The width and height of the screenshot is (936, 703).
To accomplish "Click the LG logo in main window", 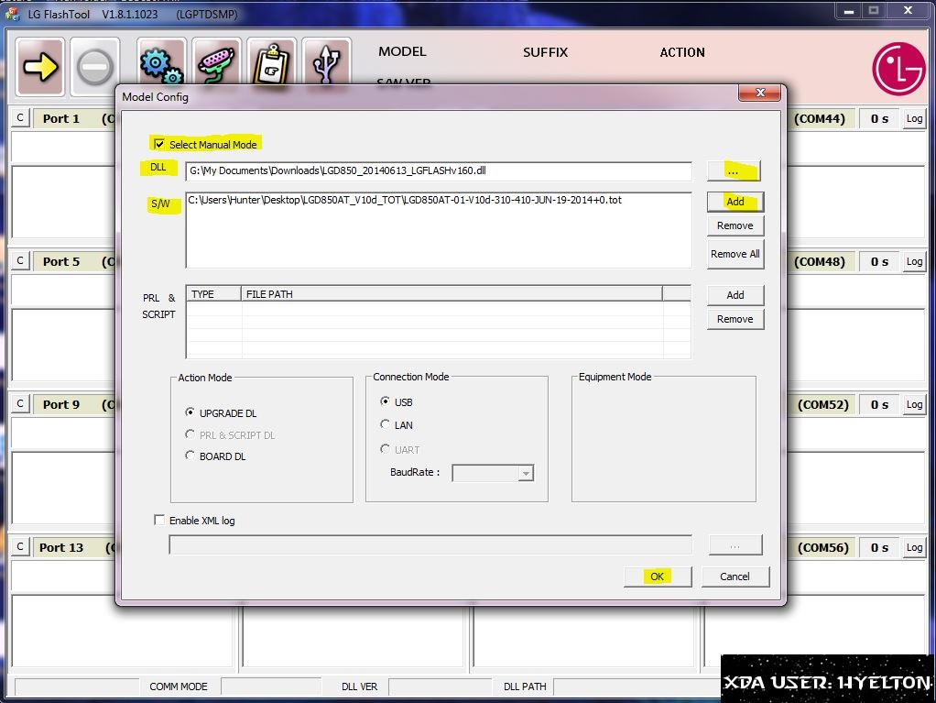I will [x=898, y=69].
